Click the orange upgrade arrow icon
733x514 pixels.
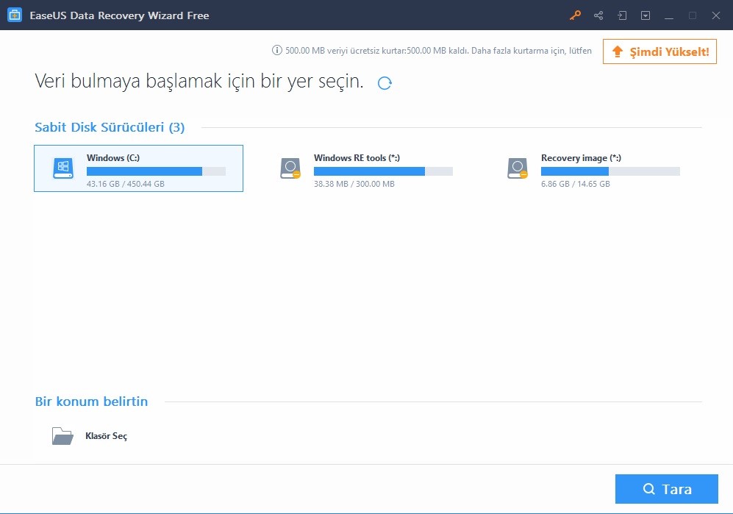(618, 51)
